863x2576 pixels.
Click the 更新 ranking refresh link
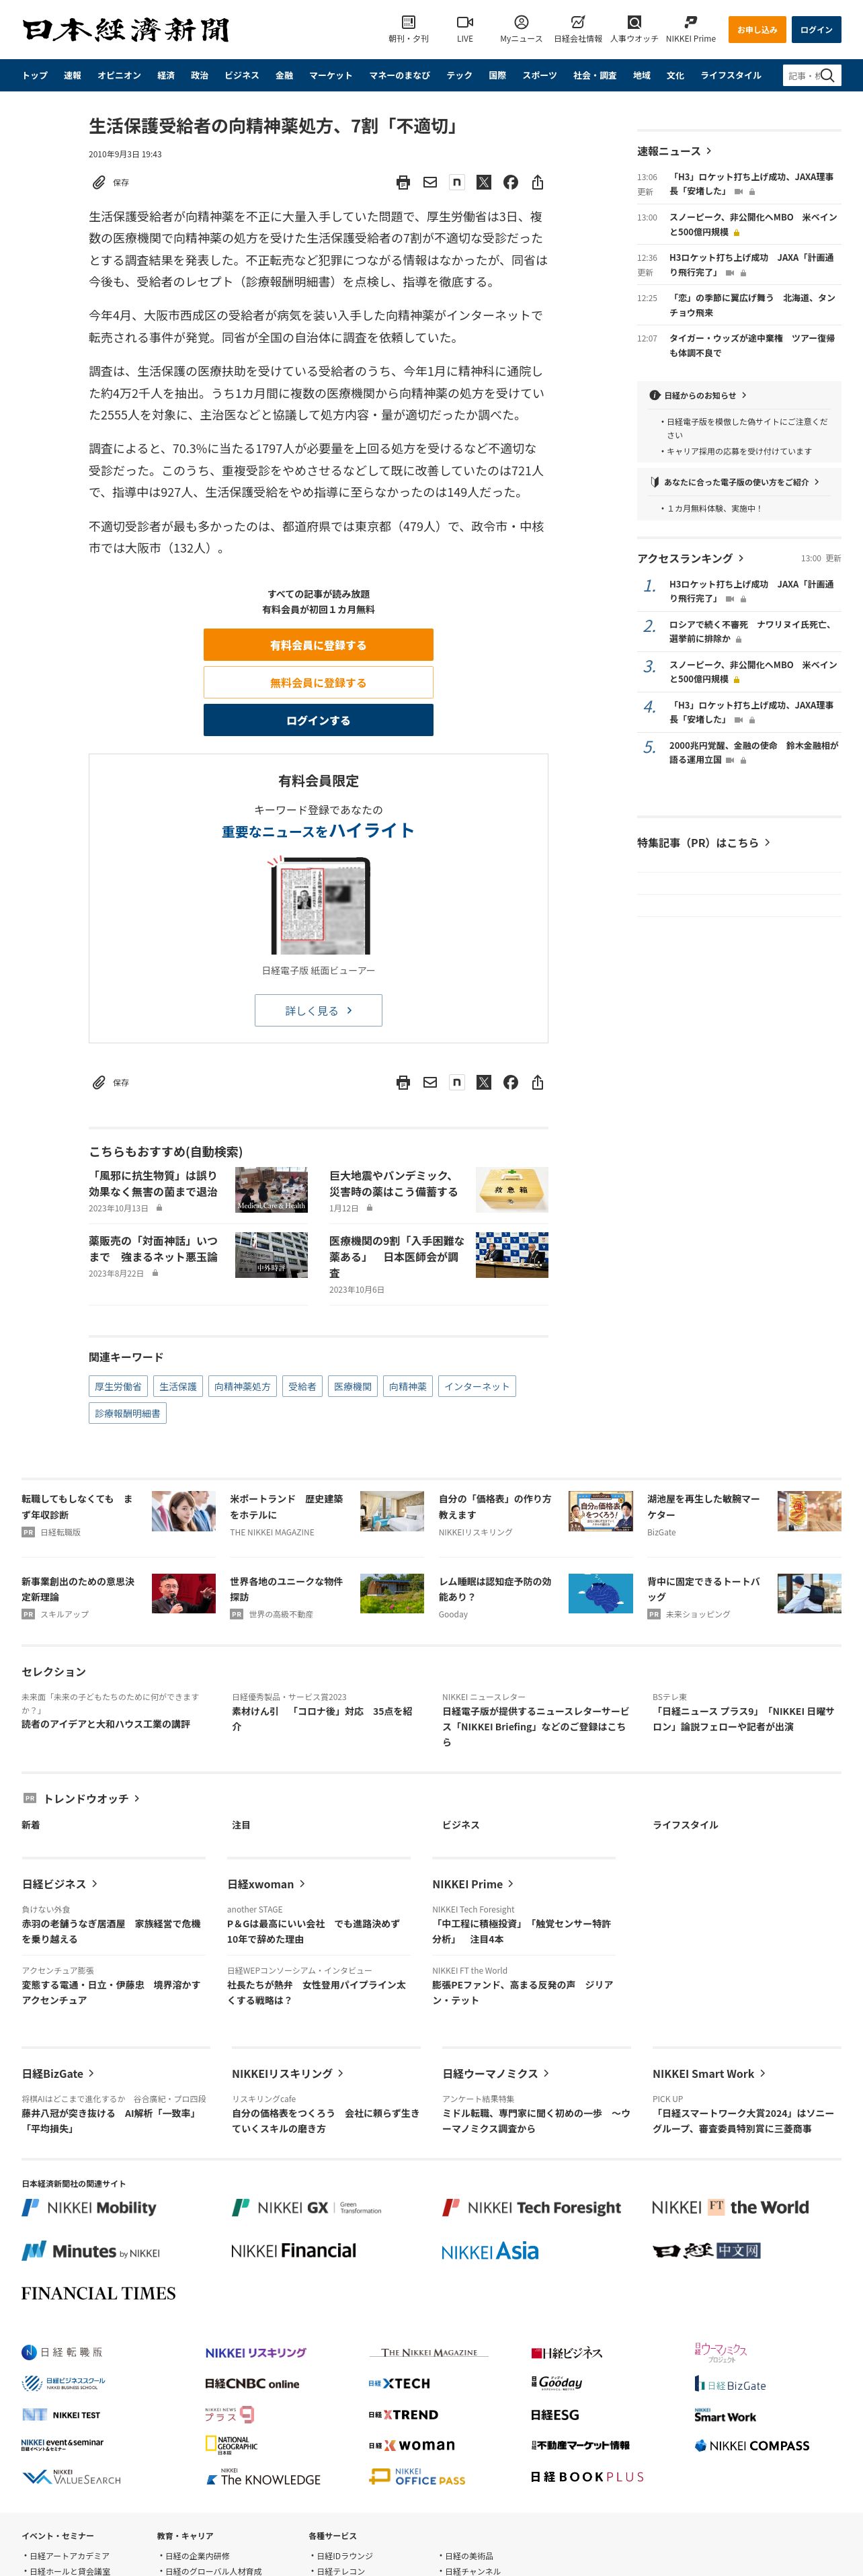[x=833, y=558]
